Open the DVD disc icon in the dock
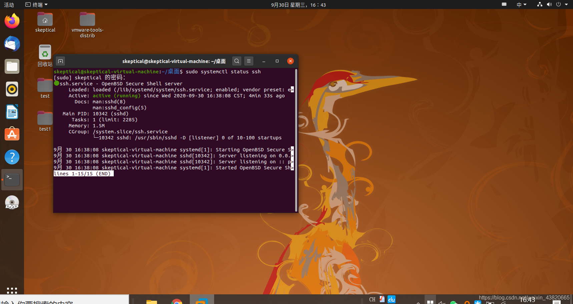Viewport: 573px width, 304px height. pos(12,202)
